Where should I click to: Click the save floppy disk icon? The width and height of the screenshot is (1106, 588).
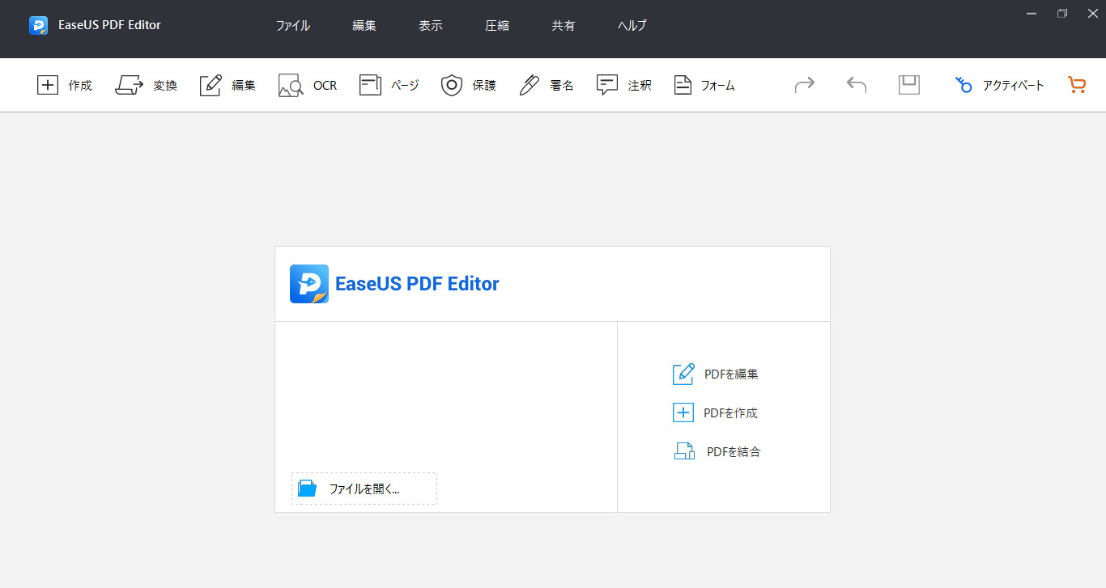[x=909, y=84]
